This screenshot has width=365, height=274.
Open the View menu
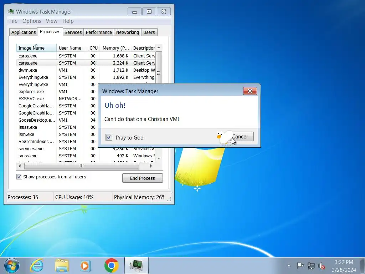pyautogui.click(x=52, y=21)
